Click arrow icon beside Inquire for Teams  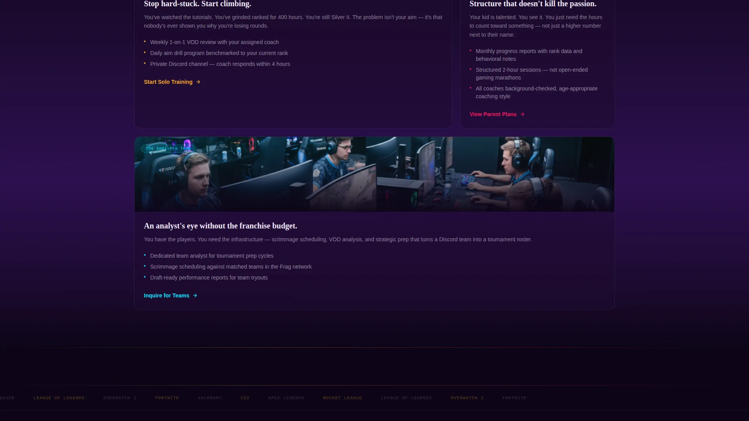point(195,295)
